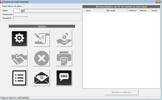Click the Débito column header

coord(143,11)
